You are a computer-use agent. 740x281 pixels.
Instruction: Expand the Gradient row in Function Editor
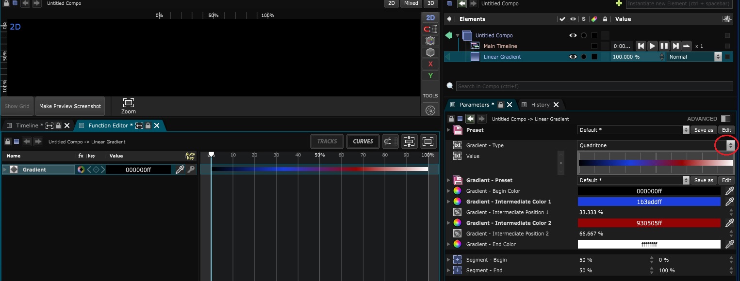(x=5, y=170)
